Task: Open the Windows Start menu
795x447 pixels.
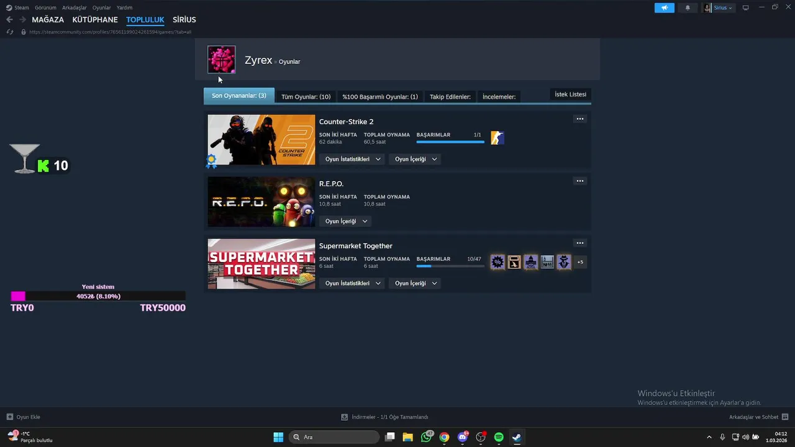Action: pyautogui.click(x=278, y=437)
